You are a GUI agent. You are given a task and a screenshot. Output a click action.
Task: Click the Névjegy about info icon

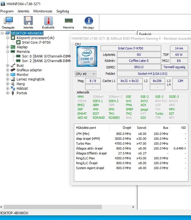click(89, 22)
